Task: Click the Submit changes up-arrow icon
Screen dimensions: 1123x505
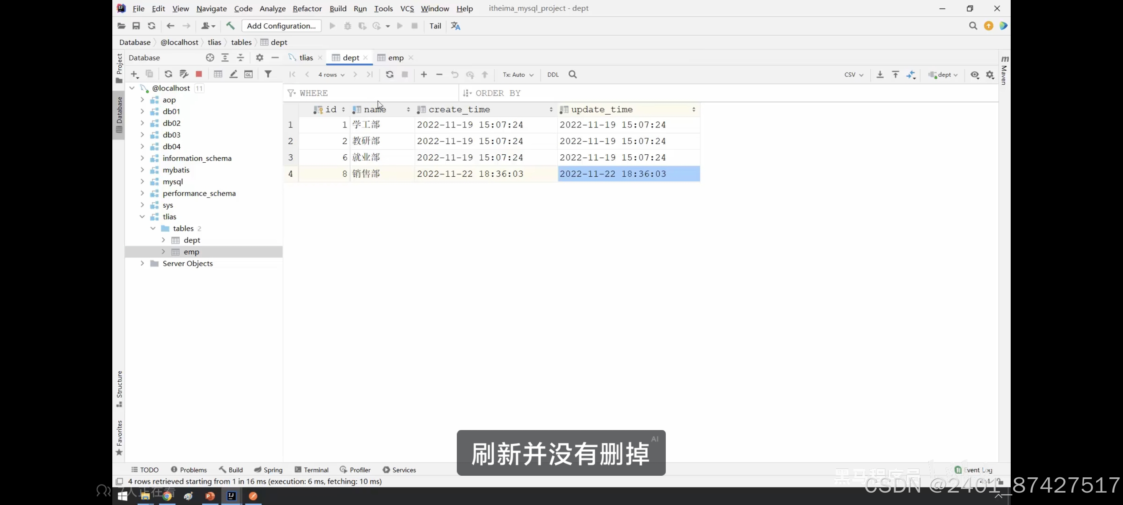Action: [x=485, y=75]
